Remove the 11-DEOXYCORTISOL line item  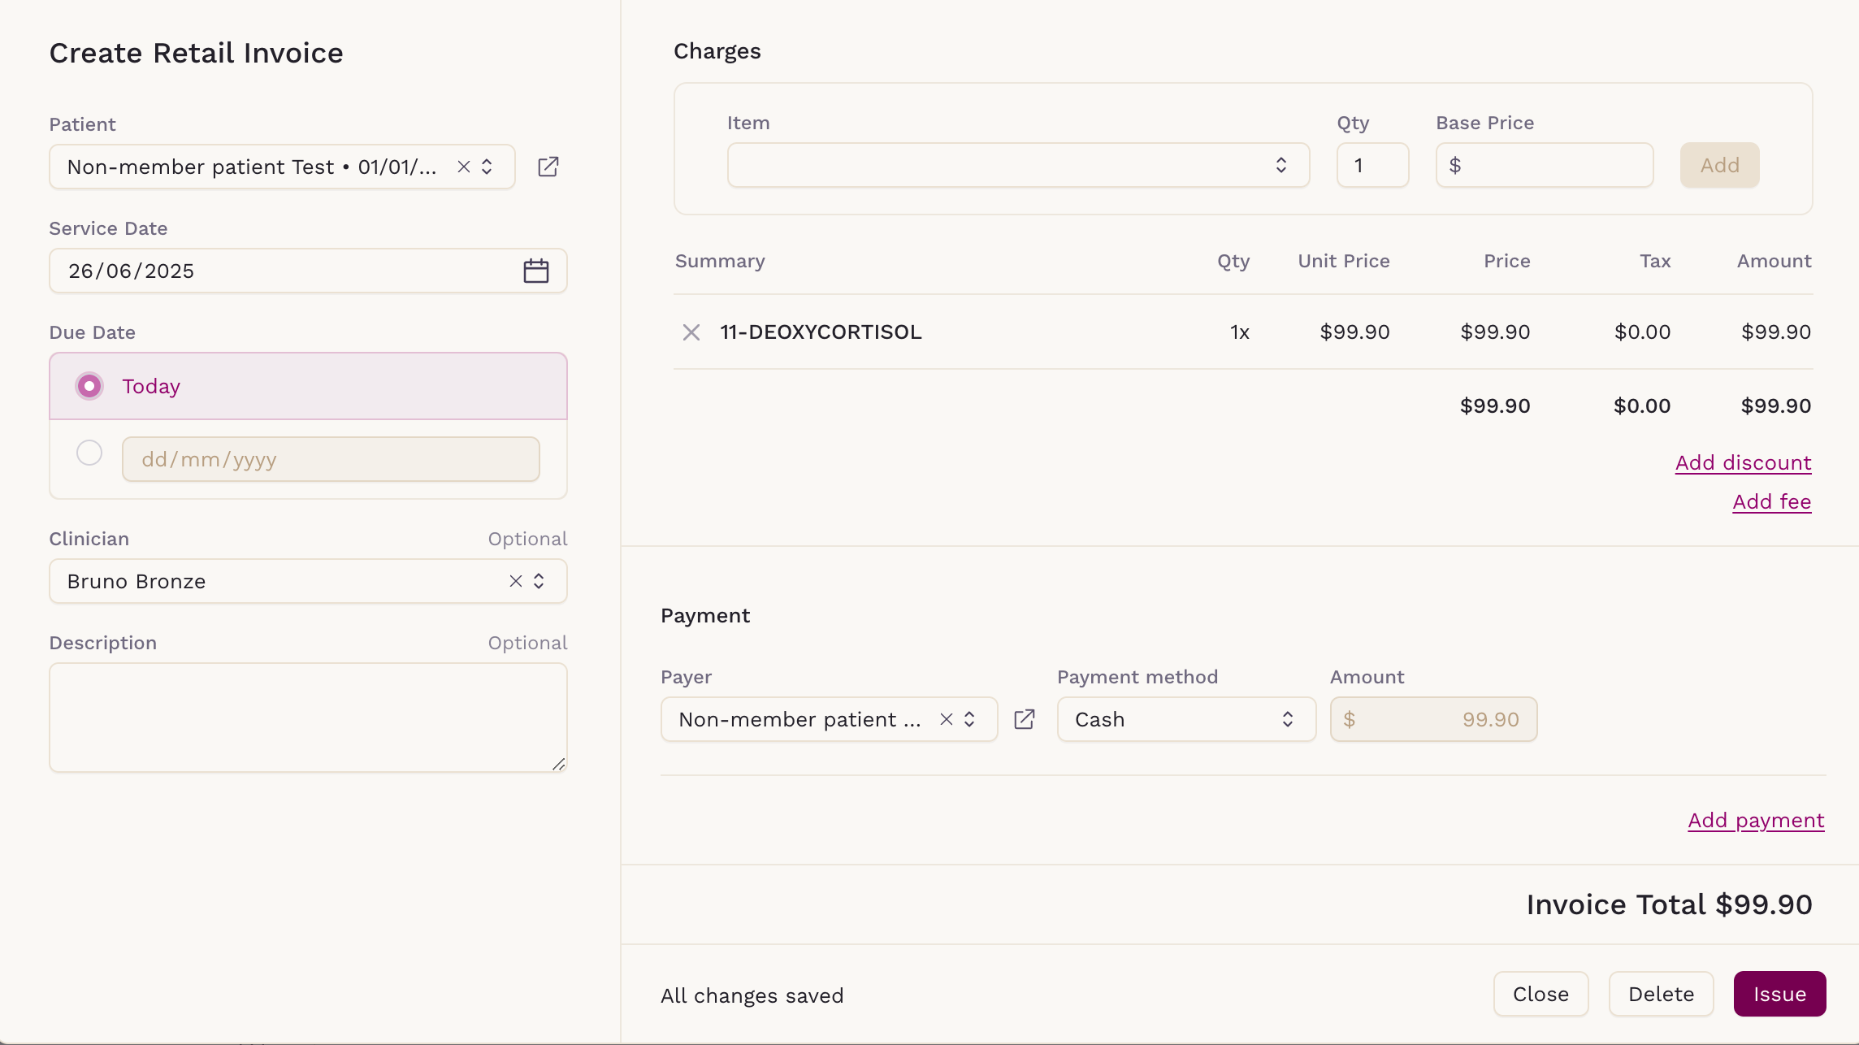pos(691,332)
